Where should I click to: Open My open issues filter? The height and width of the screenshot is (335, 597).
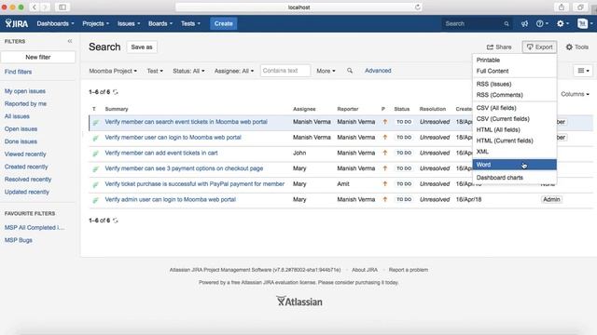pyautogui.click(x=25, y=91)
